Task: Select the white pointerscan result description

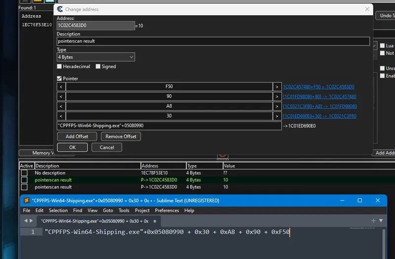Action: pyautogui.click(x=53, y=187)
